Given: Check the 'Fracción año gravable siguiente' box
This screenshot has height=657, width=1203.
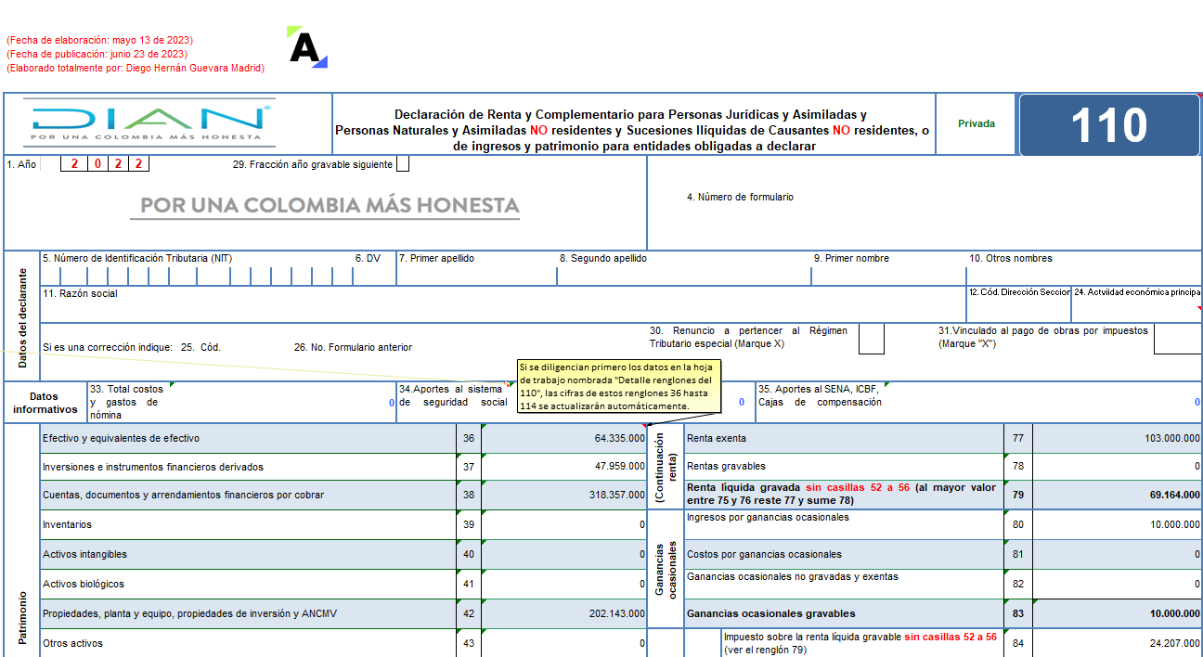Looking at the screenshot, I should click(402, 164).
